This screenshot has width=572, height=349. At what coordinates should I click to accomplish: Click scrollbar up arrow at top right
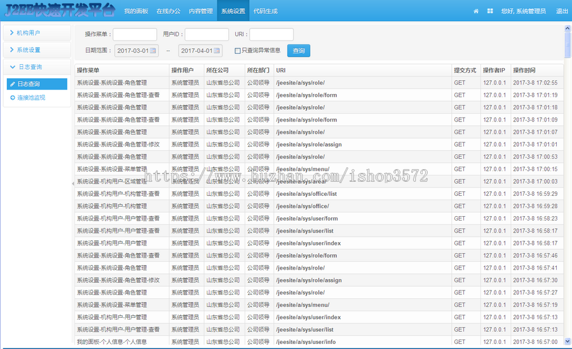pyautogui.click(x=568, y=28)
